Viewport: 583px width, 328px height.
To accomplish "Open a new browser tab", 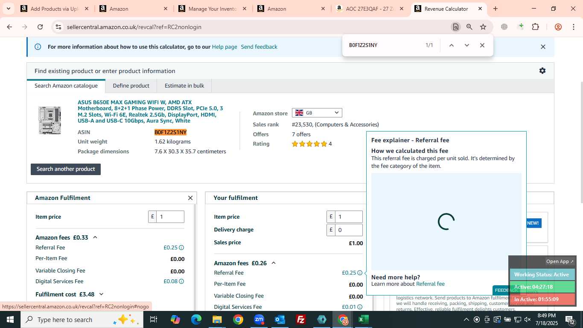I will 496,9.
